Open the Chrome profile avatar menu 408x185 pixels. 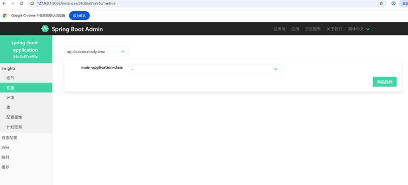(x=394, y=3)
